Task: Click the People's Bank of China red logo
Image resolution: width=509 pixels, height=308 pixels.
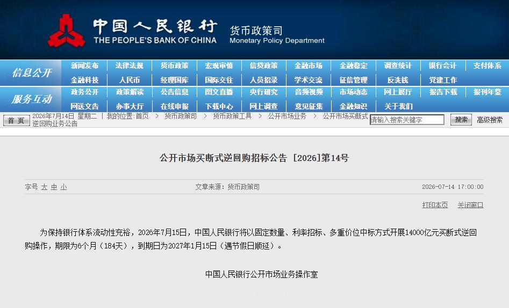Action: pyautogui.click(x=66, y=31)
